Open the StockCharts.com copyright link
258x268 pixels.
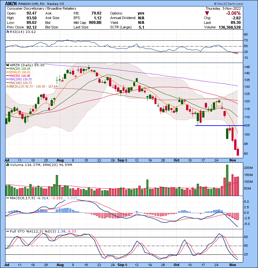point(228,4)
